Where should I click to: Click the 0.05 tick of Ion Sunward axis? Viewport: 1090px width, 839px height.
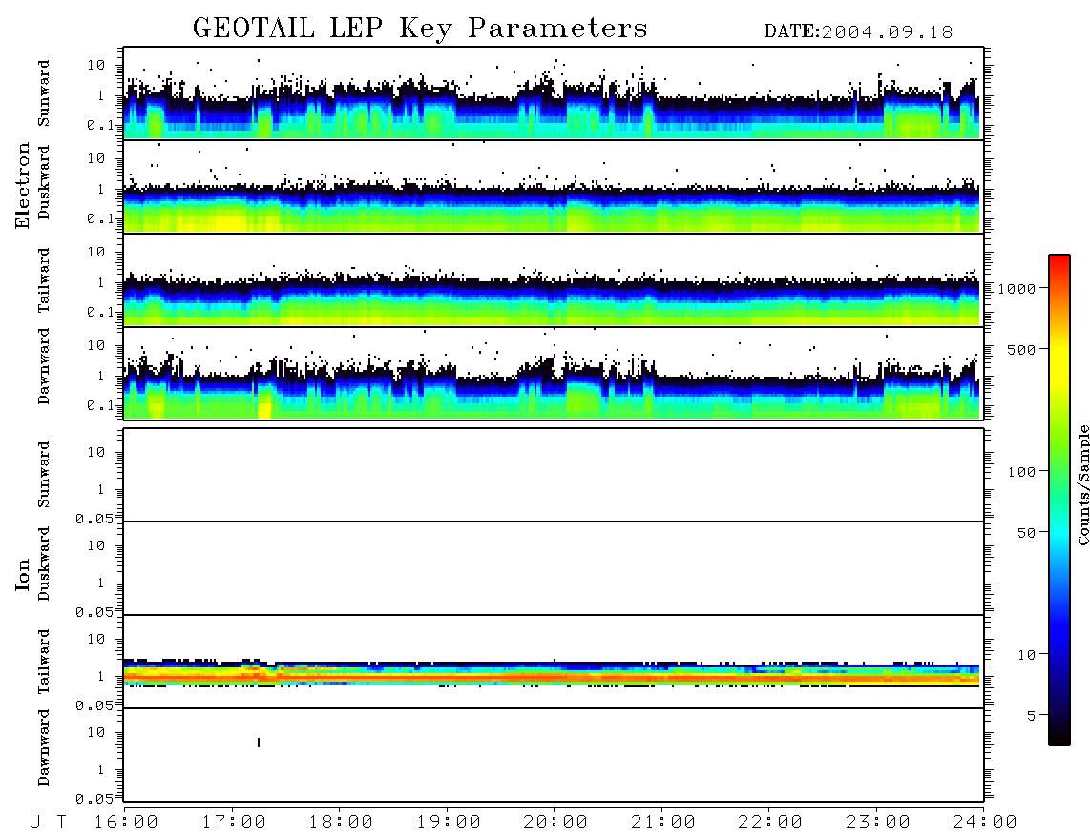click(94, 519)
